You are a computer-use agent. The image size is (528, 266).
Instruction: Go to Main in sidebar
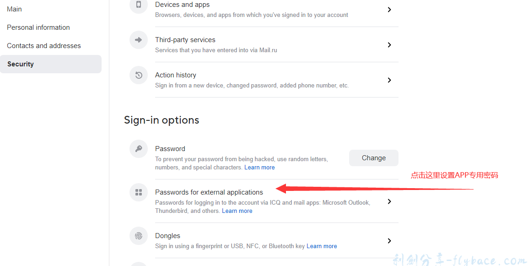pos(15,9)
